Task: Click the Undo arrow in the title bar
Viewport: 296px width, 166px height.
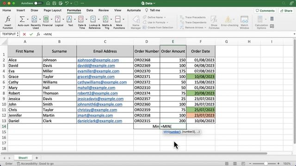Action: 67,3
